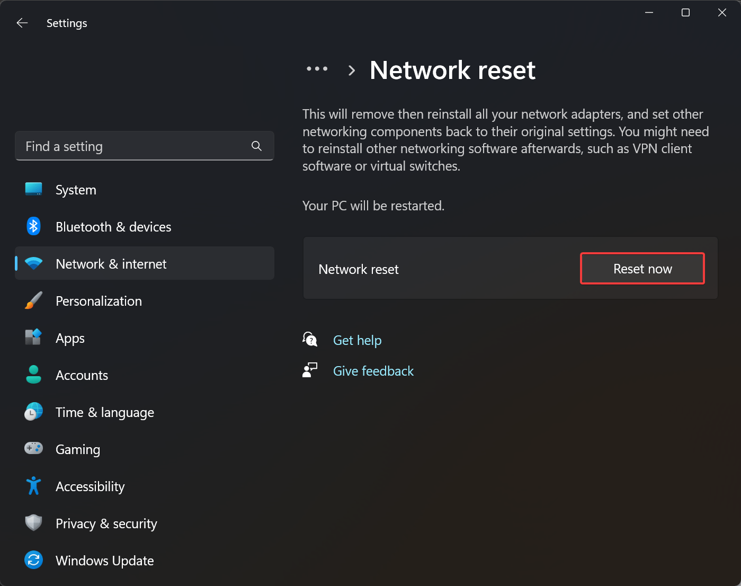741x586 pixels.
Task: Go to Gaming settings
Action: pyautogui.click(x=78, y=449)
